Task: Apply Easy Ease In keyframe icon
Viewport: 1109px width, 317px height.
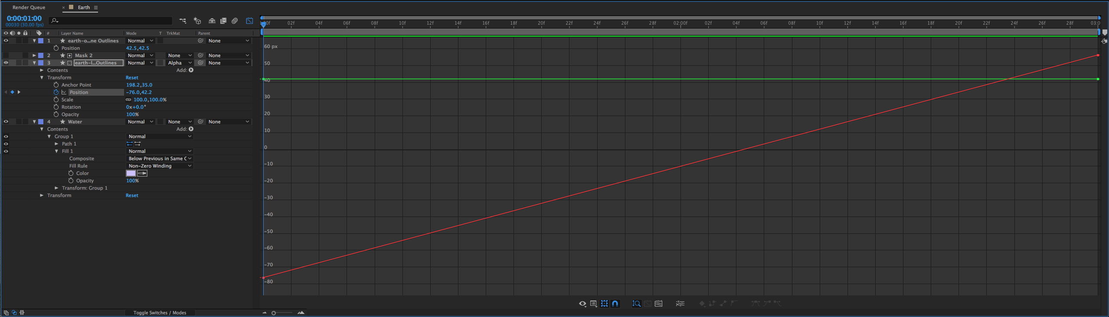Action: [767, 304]
